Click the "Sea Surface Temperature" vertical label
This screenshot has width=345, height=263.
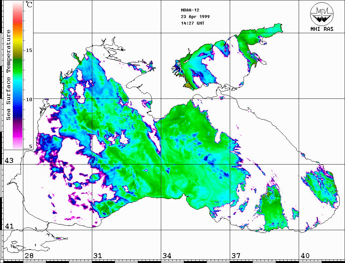(8, 75)
